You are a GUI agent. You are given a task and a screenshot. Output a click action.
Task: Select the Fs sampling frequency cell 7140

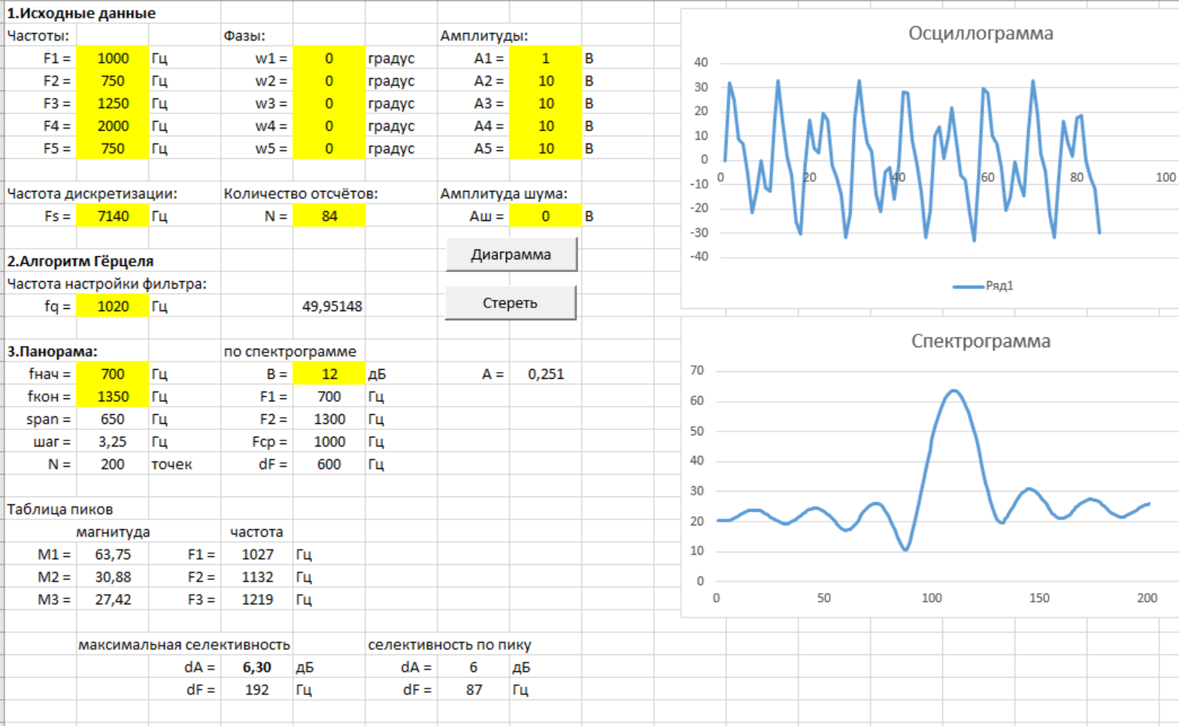click(x=113, y=216)
